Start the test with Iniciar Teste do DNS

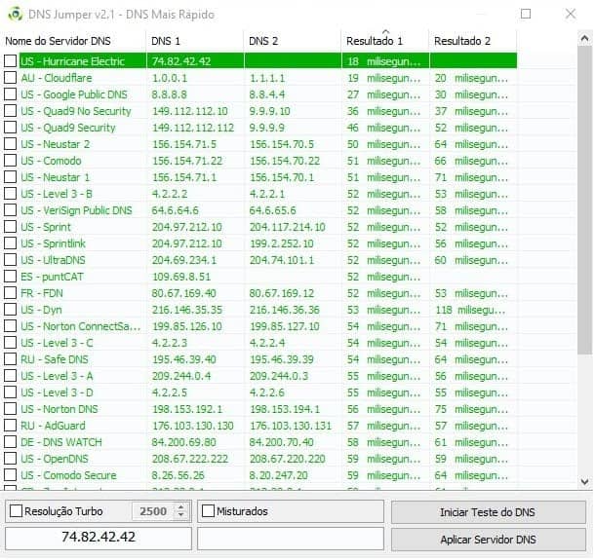tap(489, 512)
